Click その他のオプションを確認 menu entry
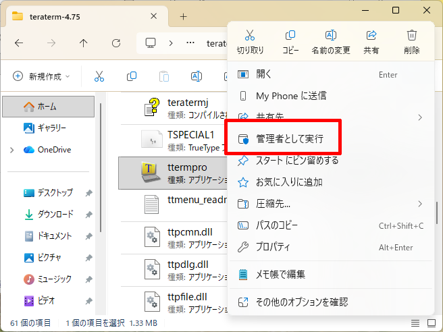This screenshot has height=332, width=443. pos(301,301)
